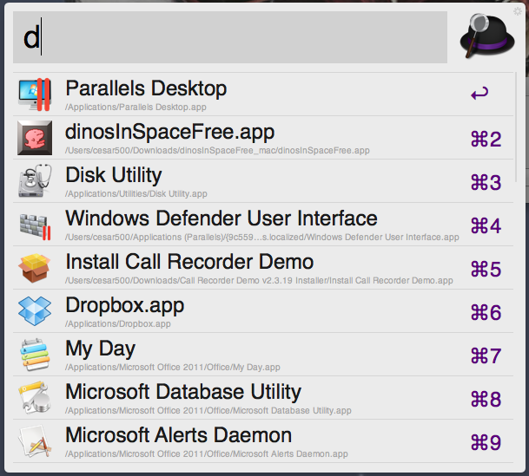Click the Windows Defender brick wall icon
The width and height of the screenshot is (529, 476).
(x=35, y=225)
